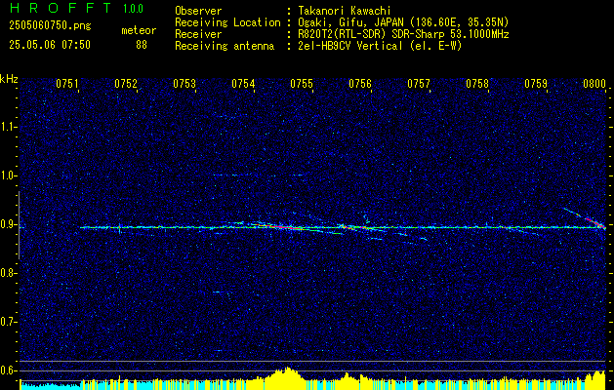Click the Receiving antenna 2el-HB9CV line
Screen dimensions: 614x390
click(x=380, y=46)
